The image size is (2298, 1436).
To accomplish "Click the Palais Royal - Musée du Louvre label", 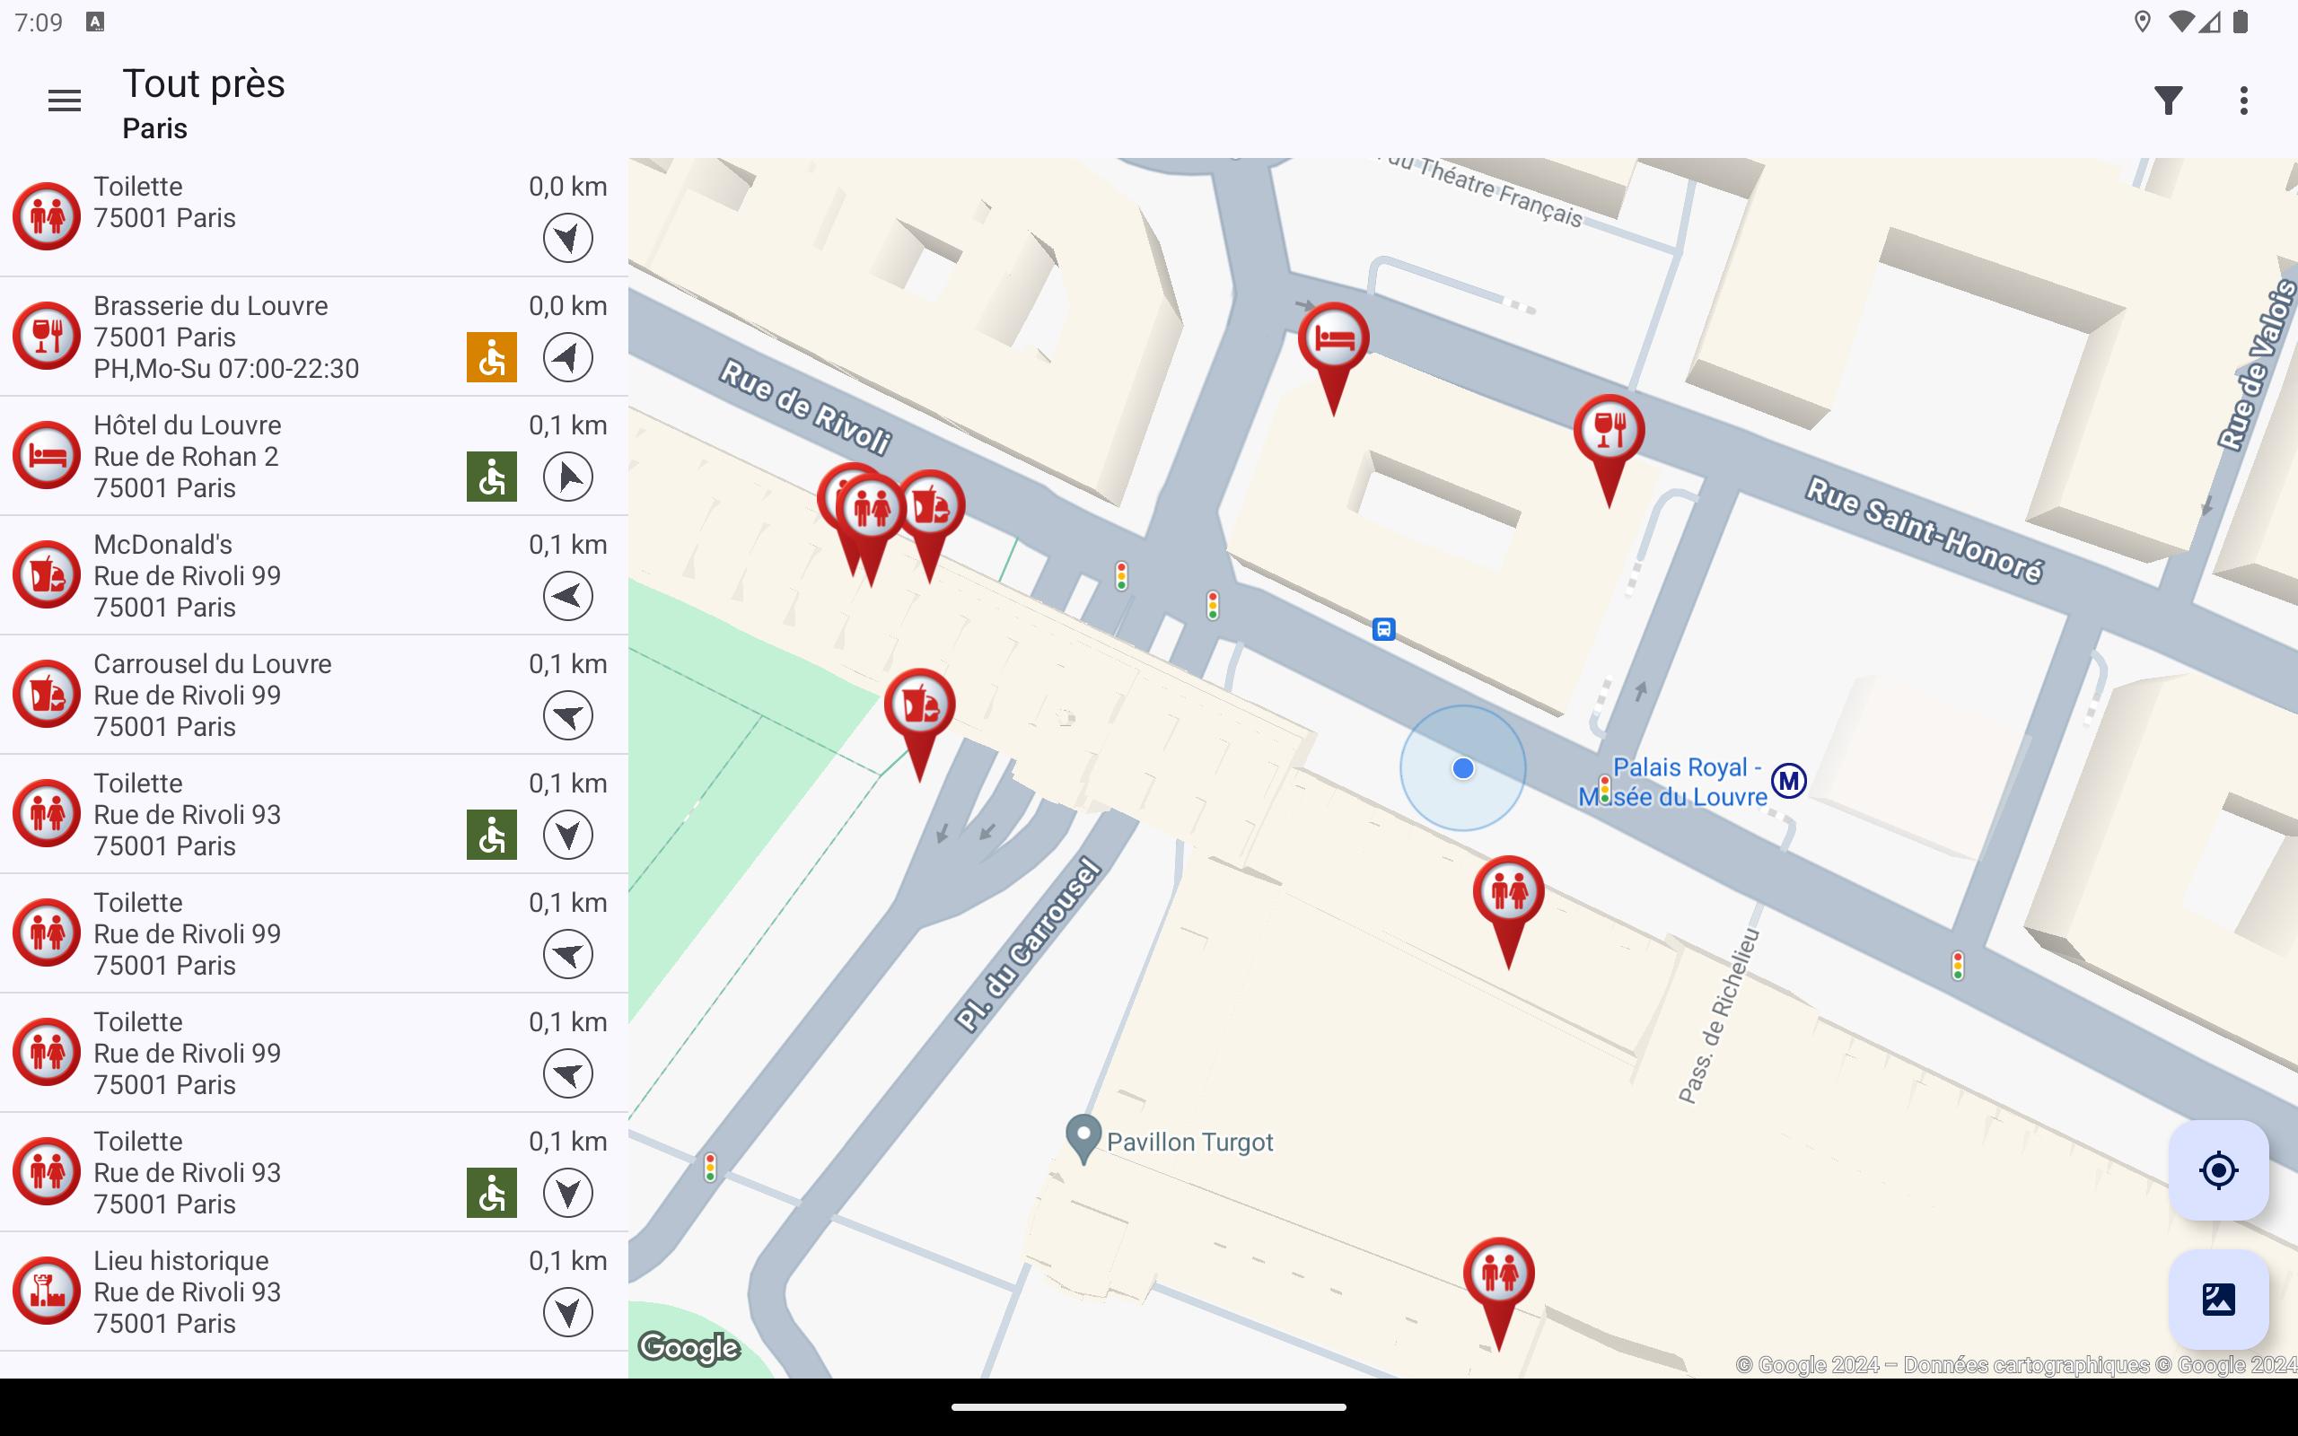I will 1673,782.
